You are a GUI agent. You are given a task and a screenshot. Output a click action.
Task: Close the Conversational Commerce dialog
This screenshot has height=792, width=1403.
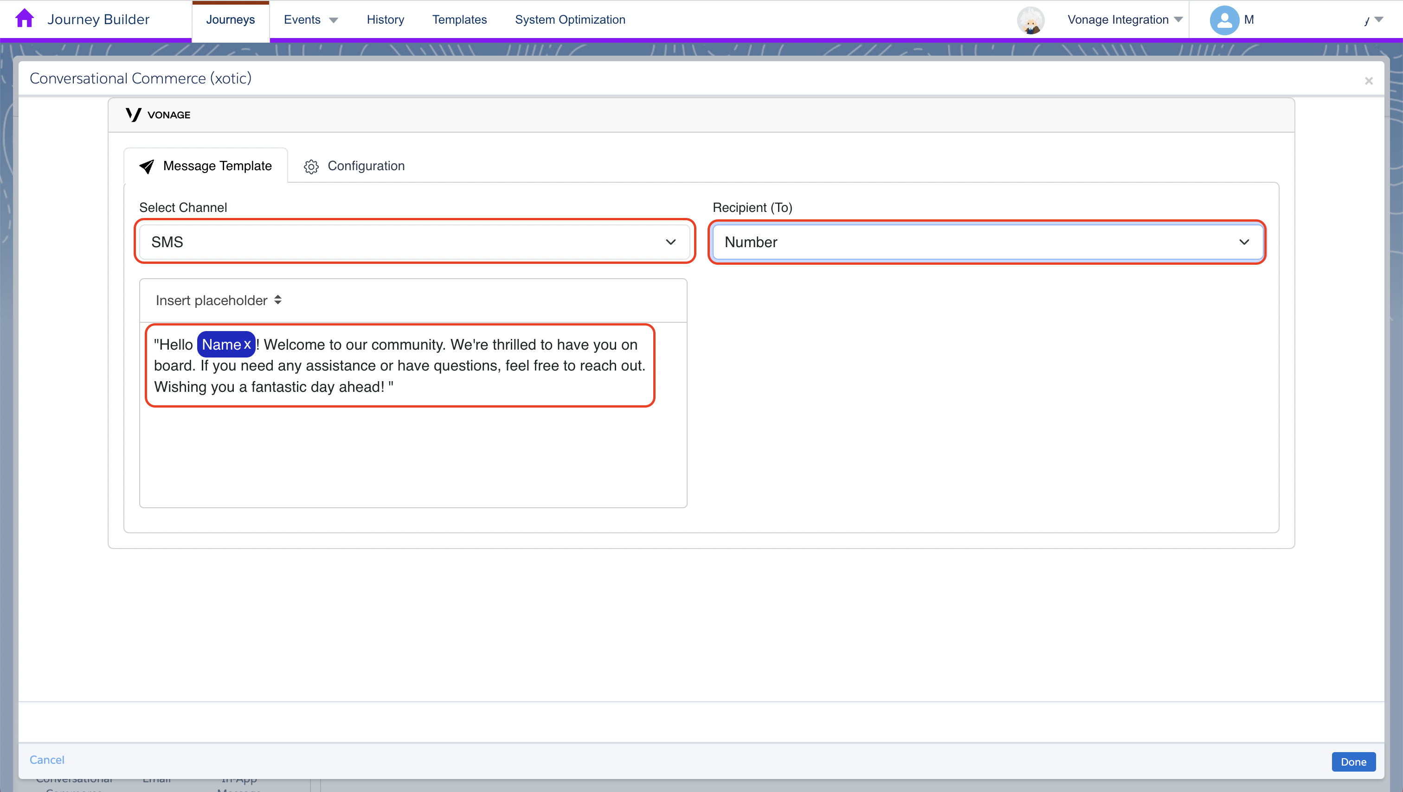(x=1368, y=81)
